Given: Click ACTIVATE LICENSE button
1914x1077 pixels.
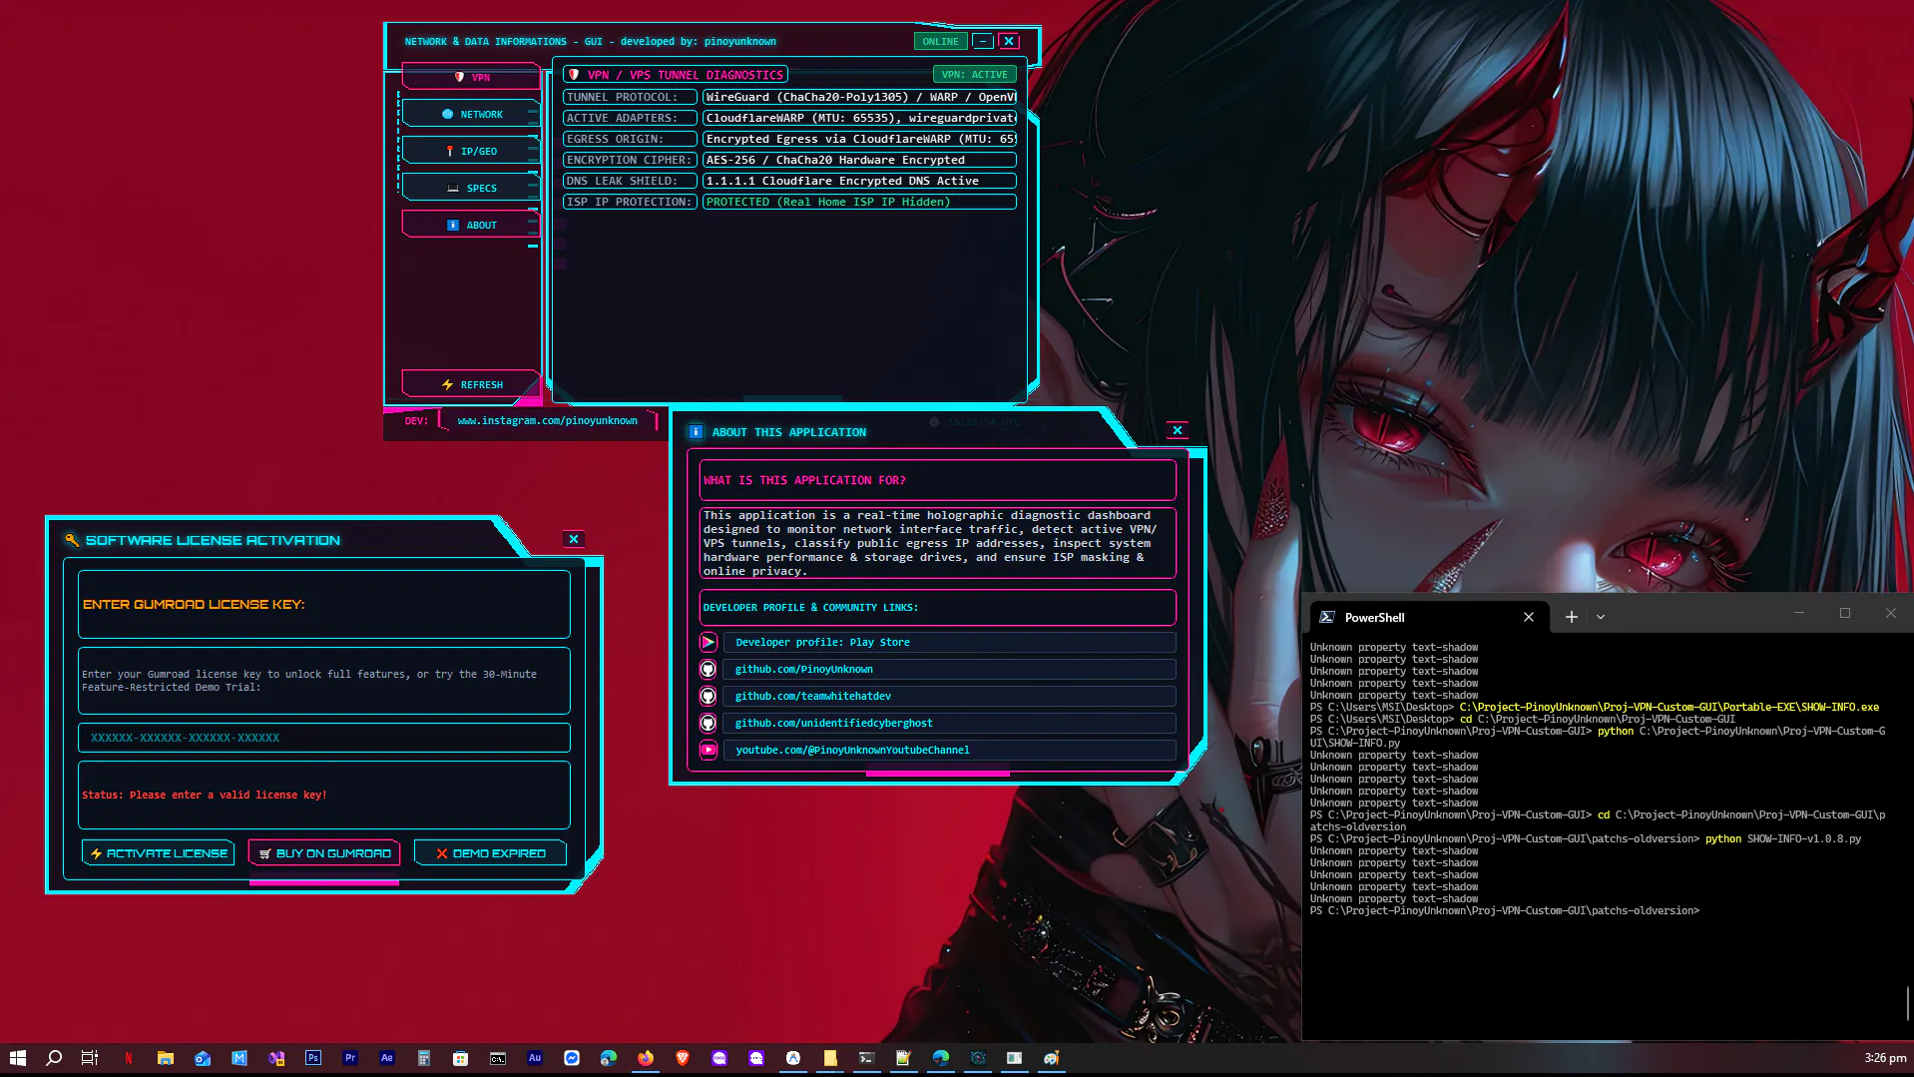Looking at the screenshot, I should [x=159, y=853].
